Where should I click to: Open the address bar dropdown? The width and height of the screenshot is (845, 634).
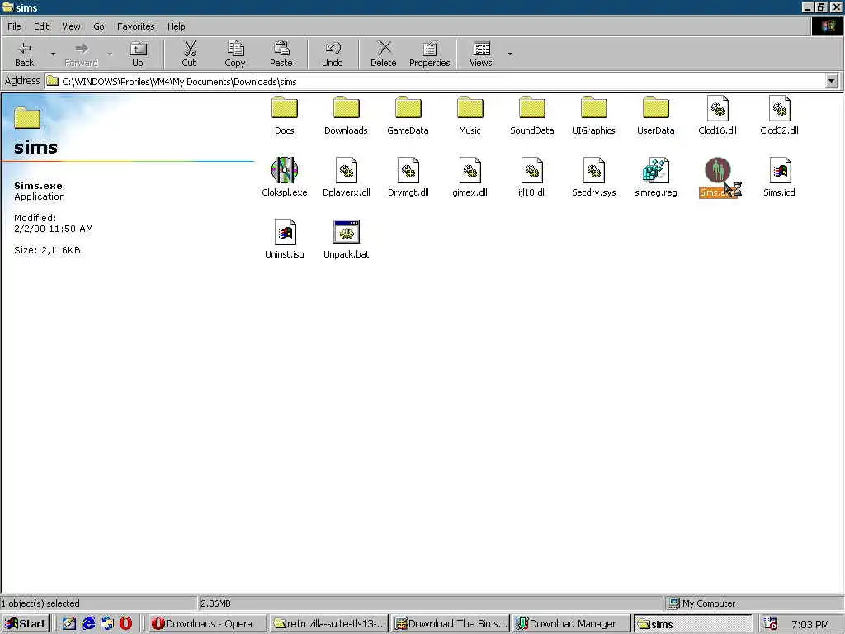coord(832,82)
